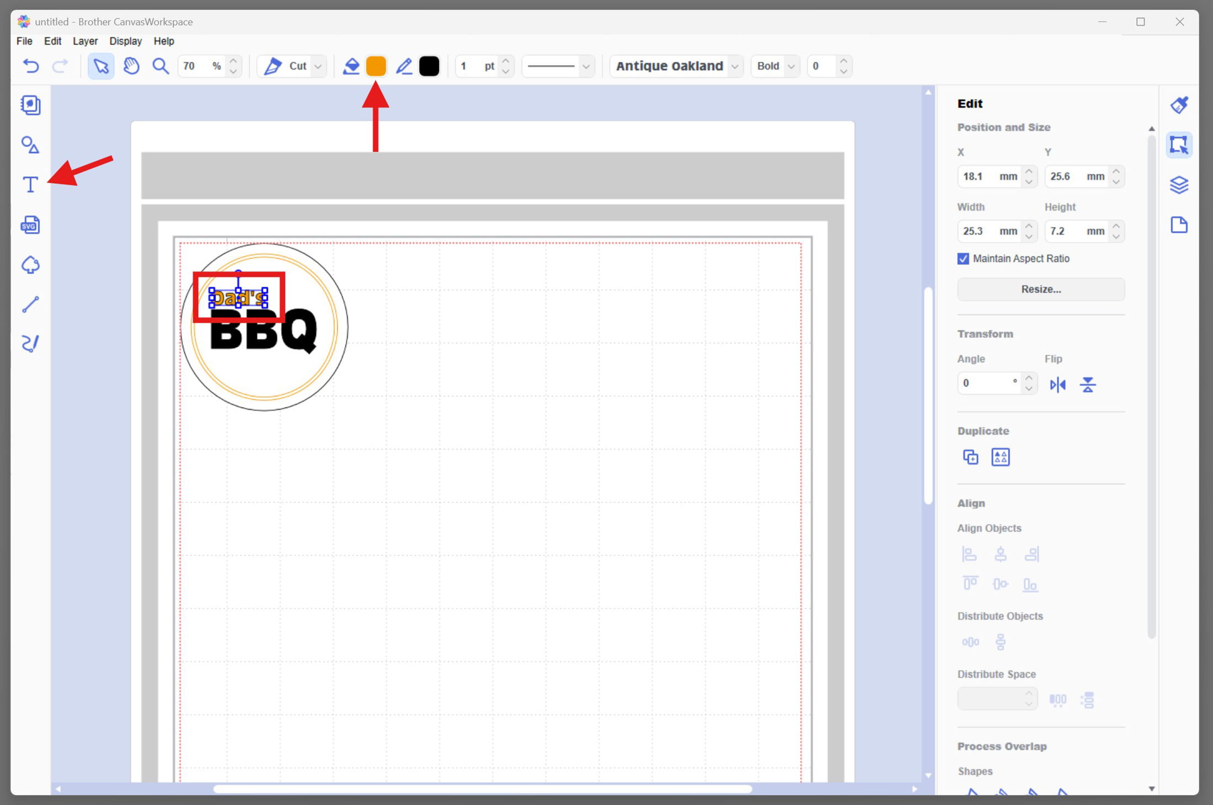This screenshot has height=805, width=1213.
Task: Open the Shapes tool in left sidebar
Action: pyautogui.click(x=30, y=145)
